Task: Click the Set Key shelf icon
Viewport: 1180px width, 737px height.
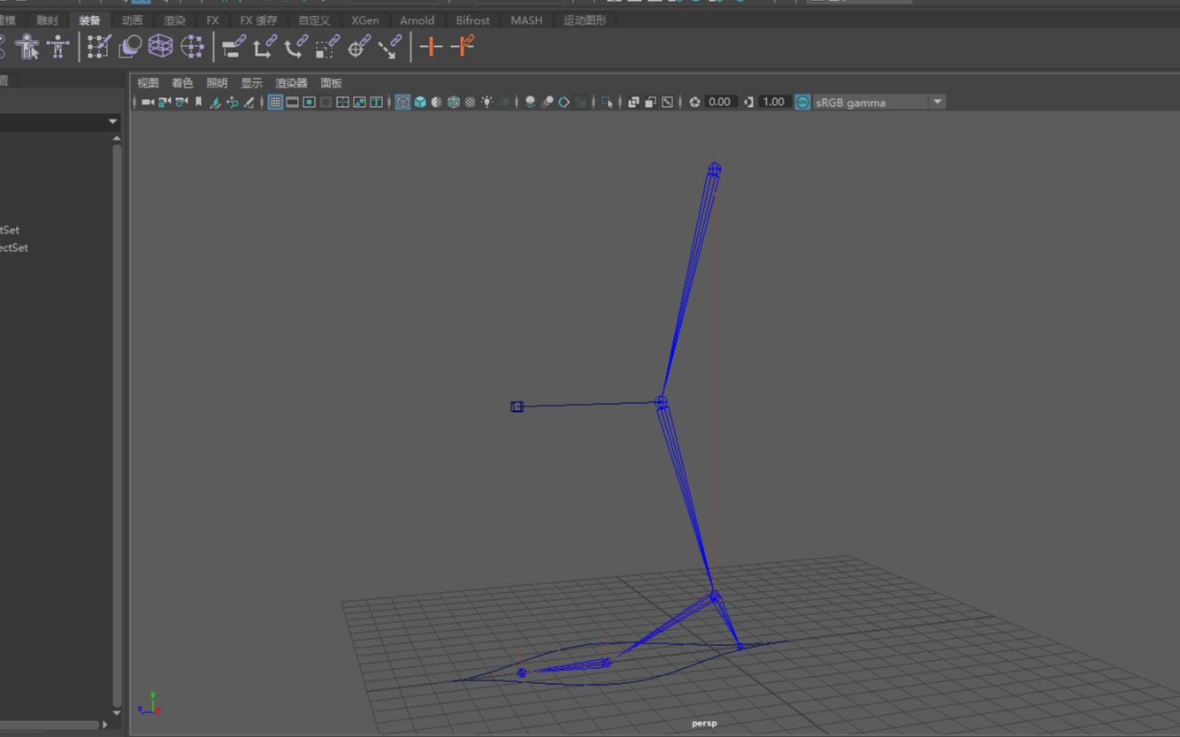Action: [431, 46]
